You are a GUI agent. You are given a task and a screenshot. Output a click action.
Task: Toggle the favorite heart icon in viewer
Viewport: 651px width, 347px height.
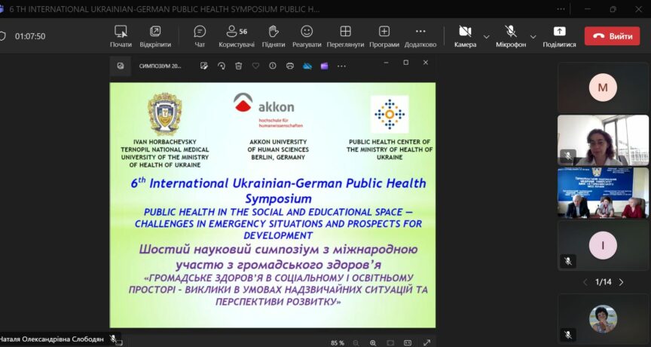click(x=256, y=66)
